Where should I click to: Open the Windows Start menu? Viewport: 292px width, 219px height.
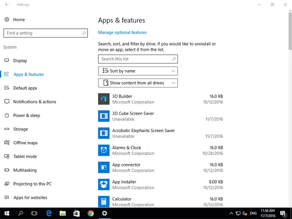(x=7, y=213)
